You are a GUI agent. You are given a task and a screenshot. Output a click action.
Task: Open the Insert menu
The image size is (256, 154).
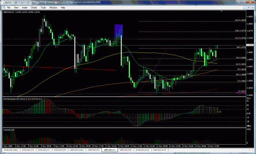[x=25, y=8]
